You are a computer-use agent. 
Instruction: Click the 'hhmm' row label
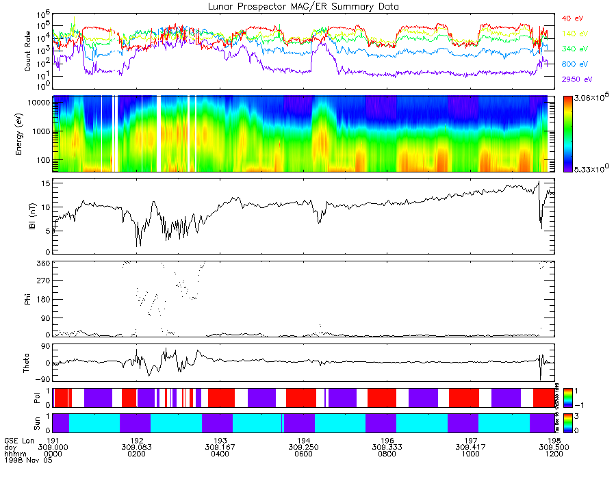15,454
